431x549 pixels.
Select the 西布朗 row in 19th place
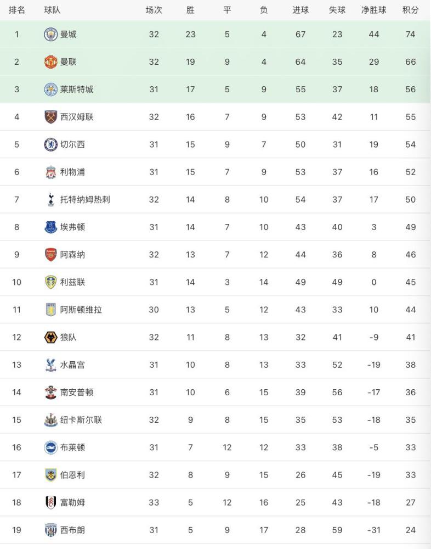coord(216,530)
